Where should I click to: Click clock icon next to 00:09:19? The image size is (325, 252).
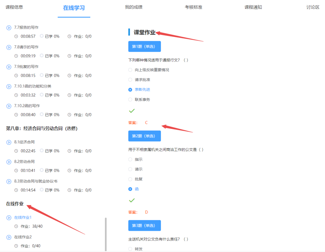16,56
